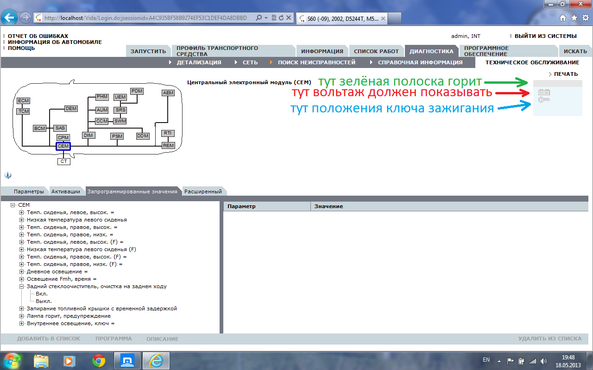This screenshot has height=370, width=593.
Task: Select the SRS module box
Action: 120,110
